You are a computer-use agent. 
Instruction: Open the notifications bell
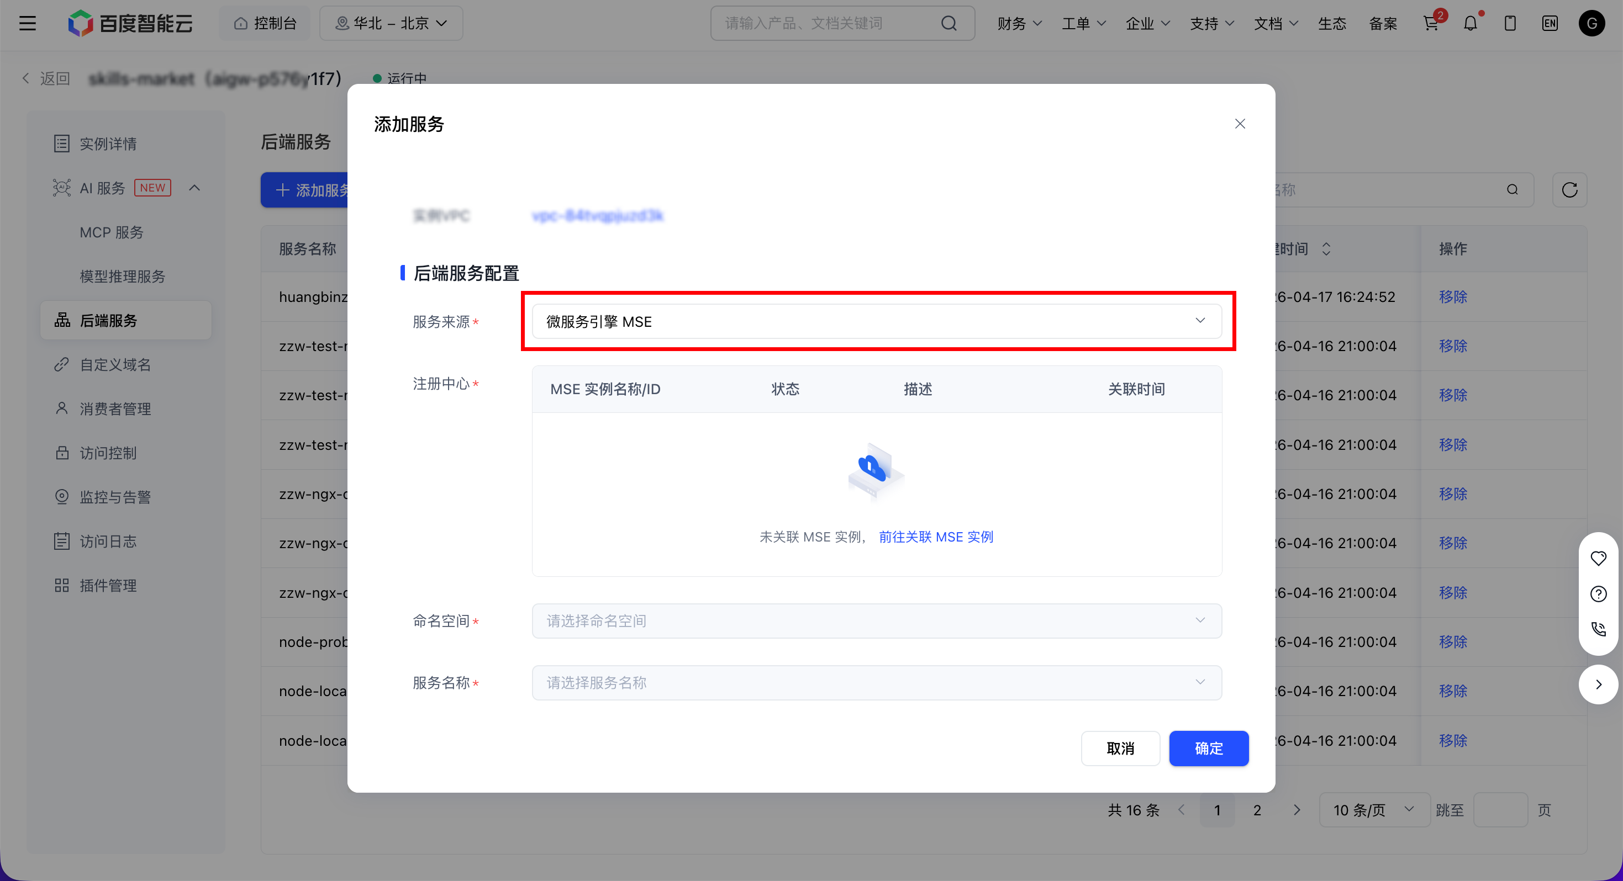[x=1471, y=23]
